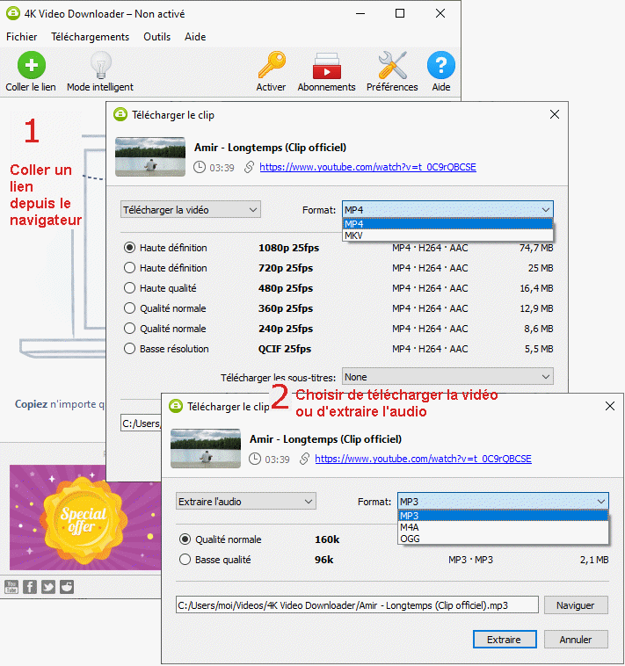This screenshot has width=625, height=666.
Task: Click the Special offer banner
Action: point(85,518)
